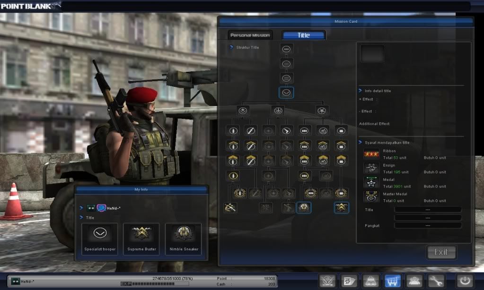Click the My Info panel header
The image size is (484, 290).
[141, 189]
